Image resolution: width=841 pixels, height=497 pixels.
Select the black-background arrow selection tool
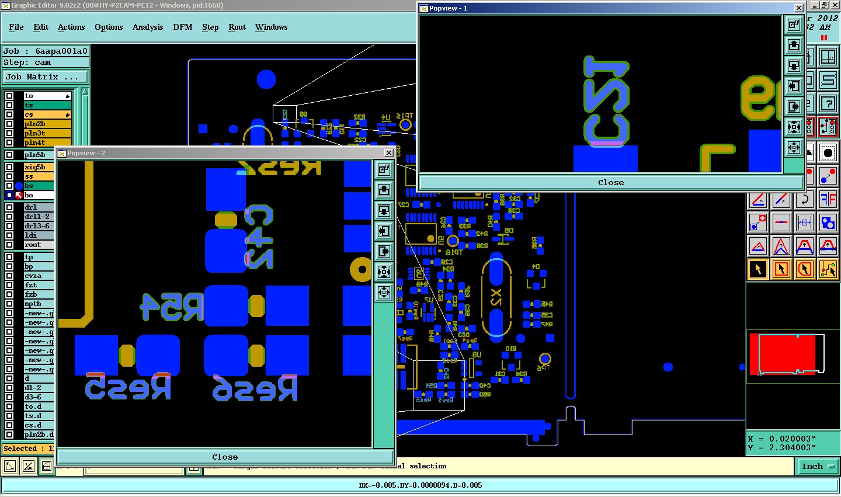point(758,269)
